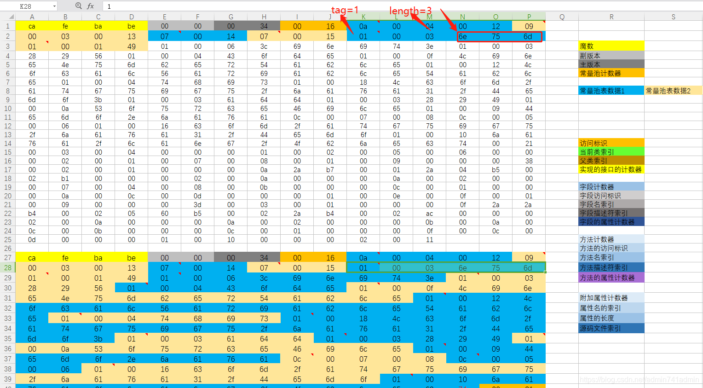Click the legend cell '方法名索引'
The image size is (703, 388).
point(611,257)
